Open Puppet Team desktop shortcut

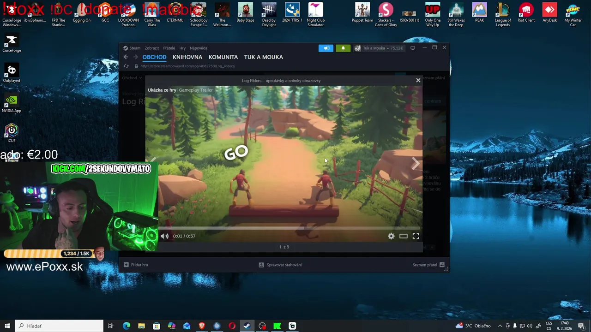click(362, 12)
